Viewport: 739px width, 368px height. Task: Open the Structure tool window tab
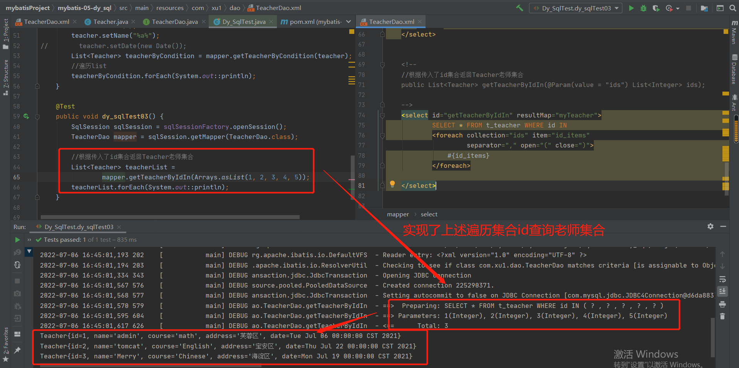click(x=5, y=78)
